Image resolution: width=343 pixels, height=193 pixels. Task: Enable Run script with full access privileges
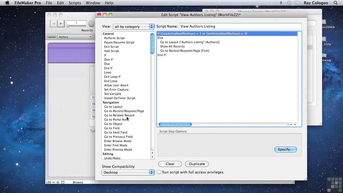click(159, 172)
